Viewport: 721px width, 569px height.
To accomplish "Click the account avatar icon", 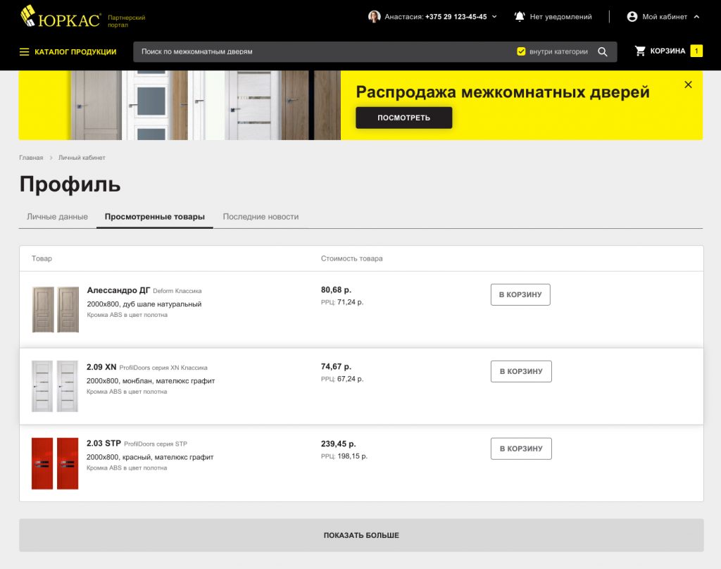I will 632,17.
